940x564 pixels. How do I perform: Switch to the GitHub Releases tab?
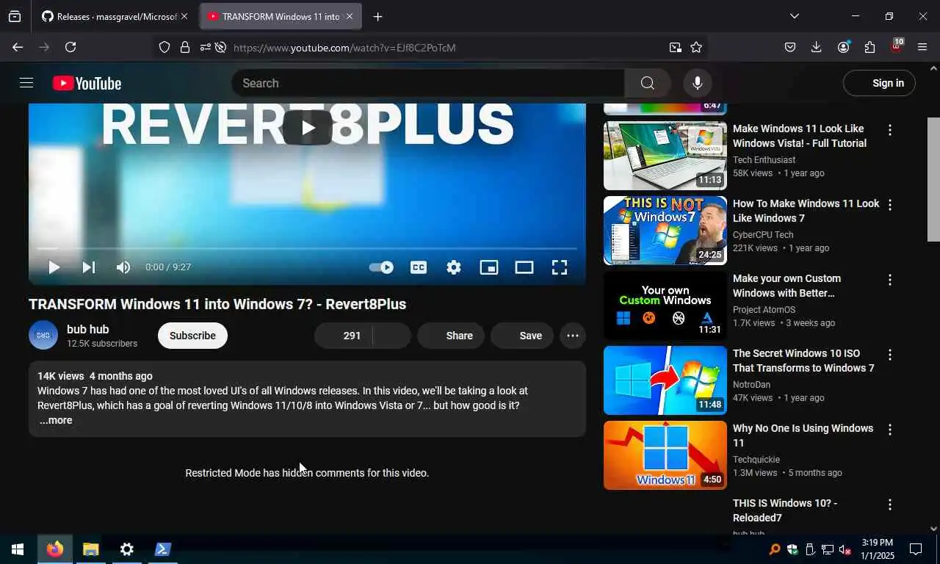pos(109,16)
